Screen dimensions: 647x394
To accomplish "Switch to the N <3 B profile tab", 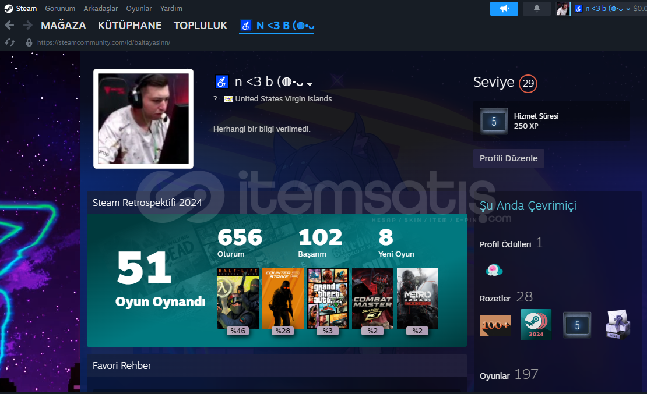I will 277,26.
